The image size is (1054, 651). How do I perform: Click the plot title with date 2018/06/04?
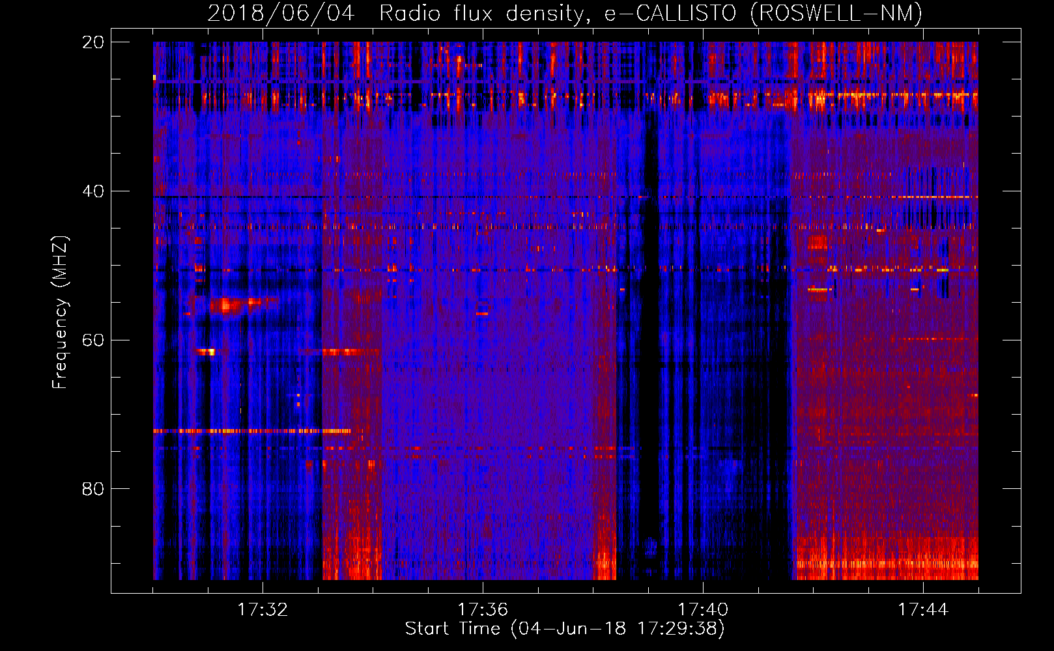click(x=565, y=13)
